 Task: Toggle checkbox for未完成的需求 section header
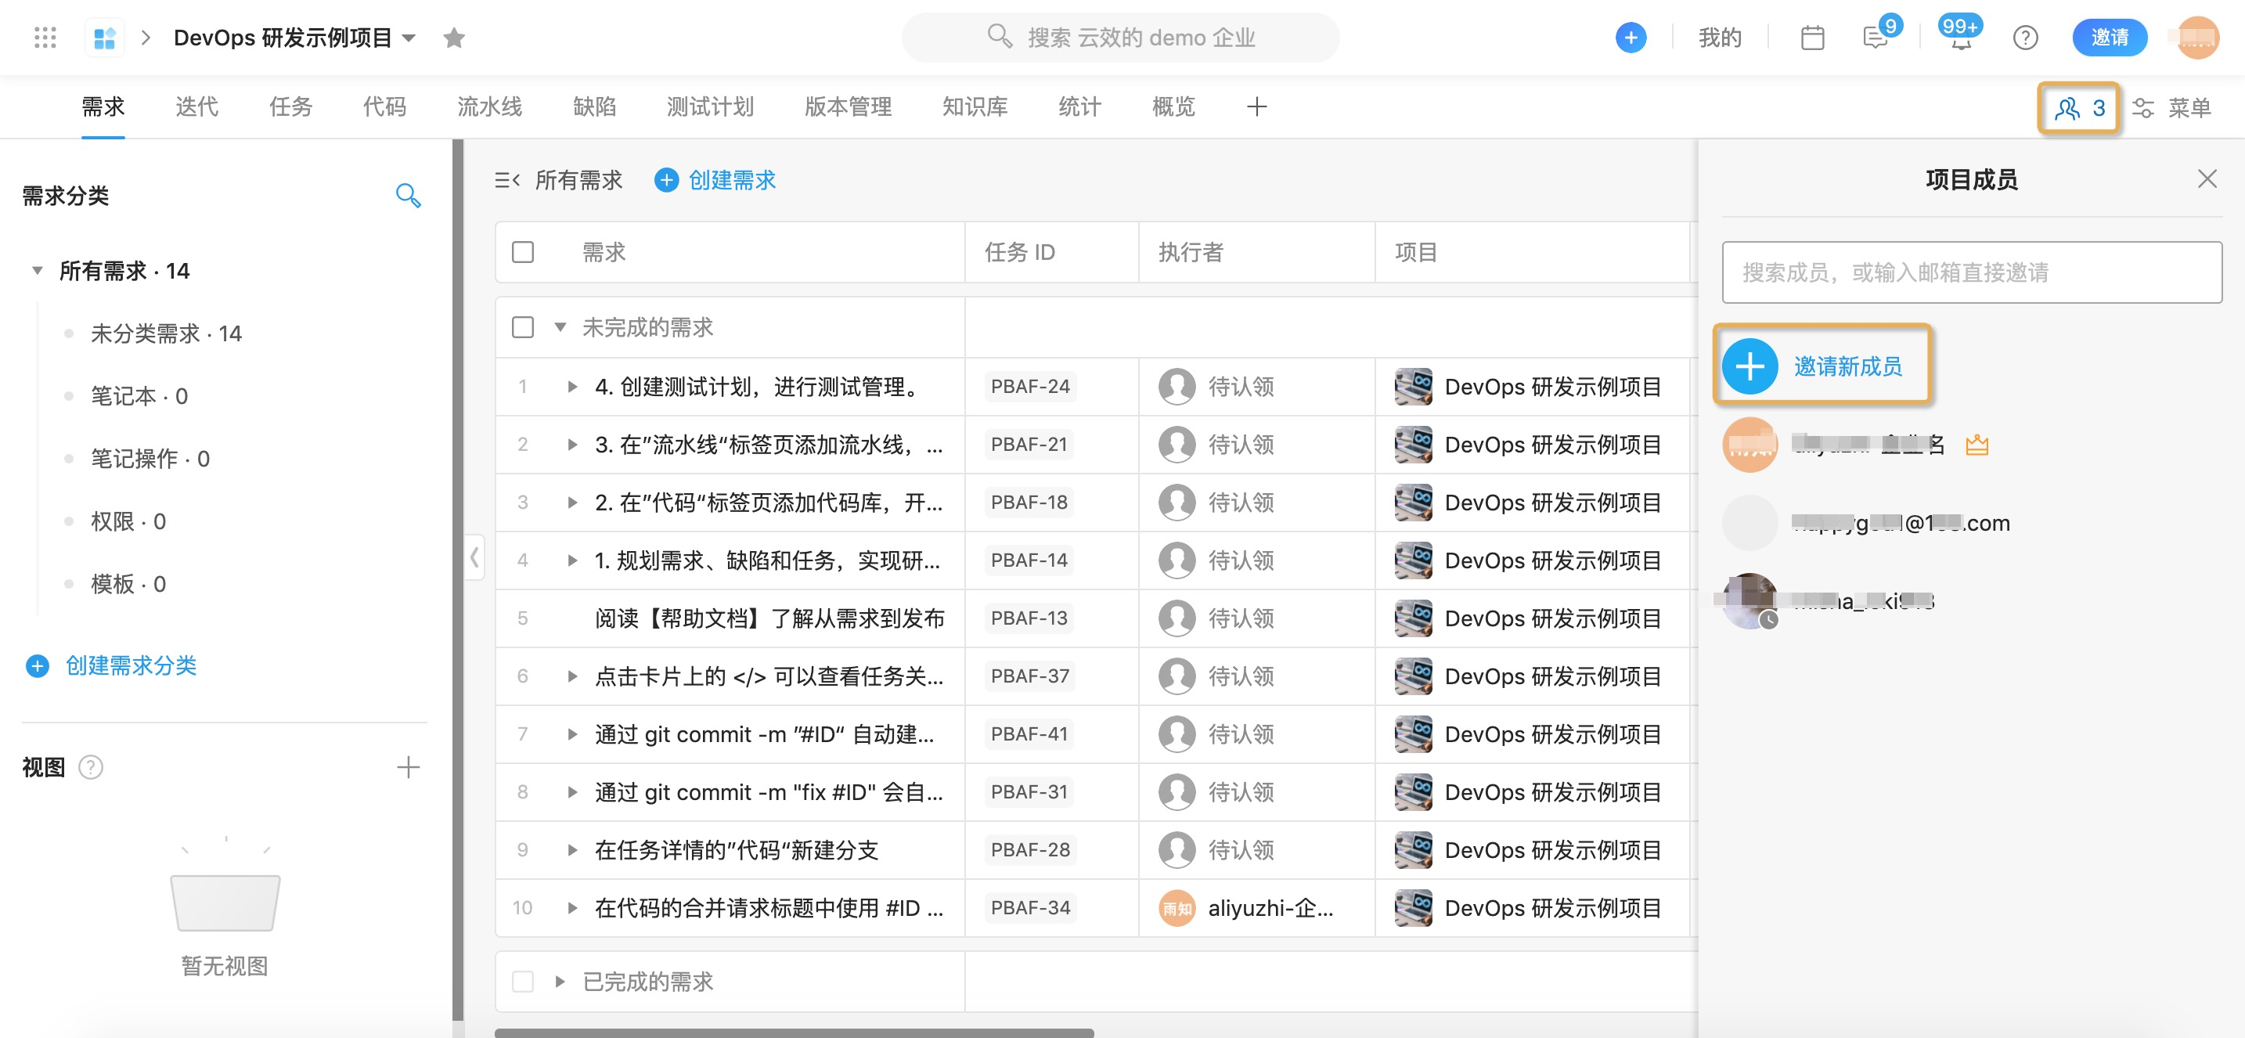(x=524, y=328)
